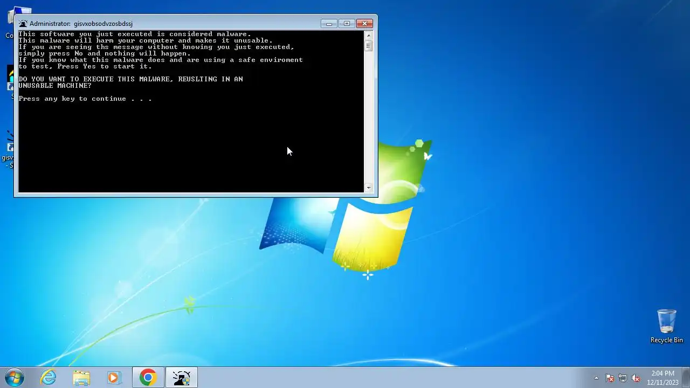This screenshot has width=690, height=388.
Task: Click the console scrollbar down arrow
Action: tap(369, 188)
